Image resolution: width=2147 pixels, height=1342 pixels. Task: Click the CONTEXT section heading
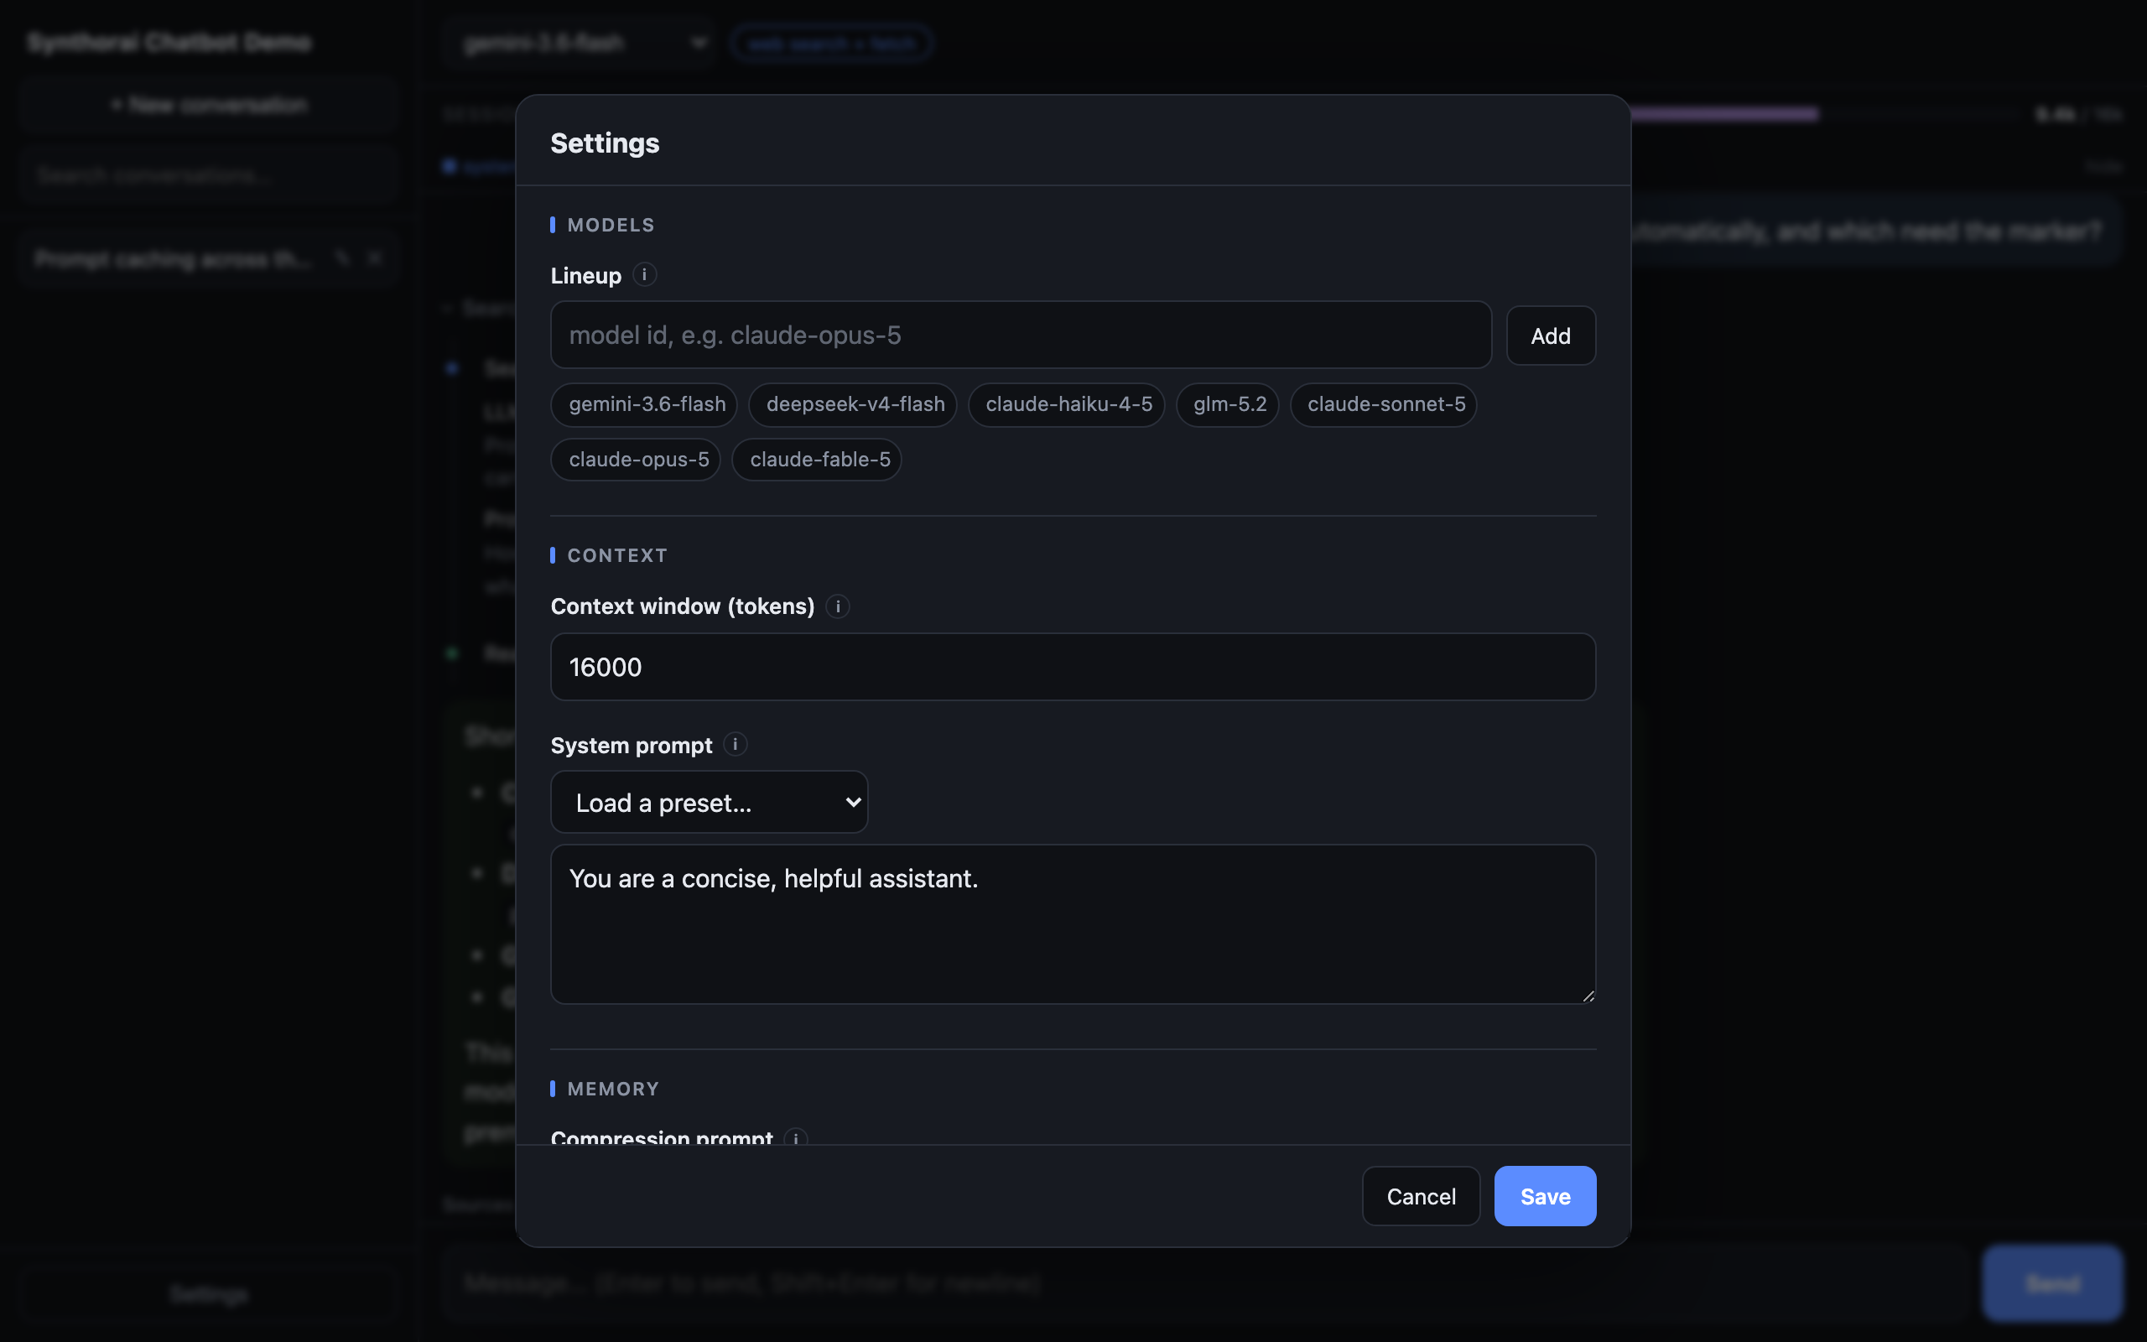[x=616, y=555]
